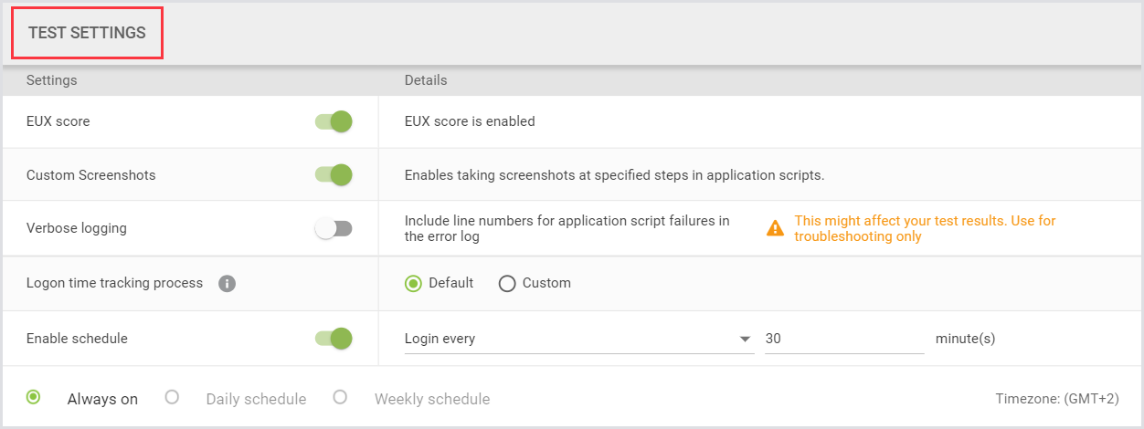This screenshot has width=1144, height=429.
Task: Choose the Custom logon tracking option
Action: click(507, 284)
